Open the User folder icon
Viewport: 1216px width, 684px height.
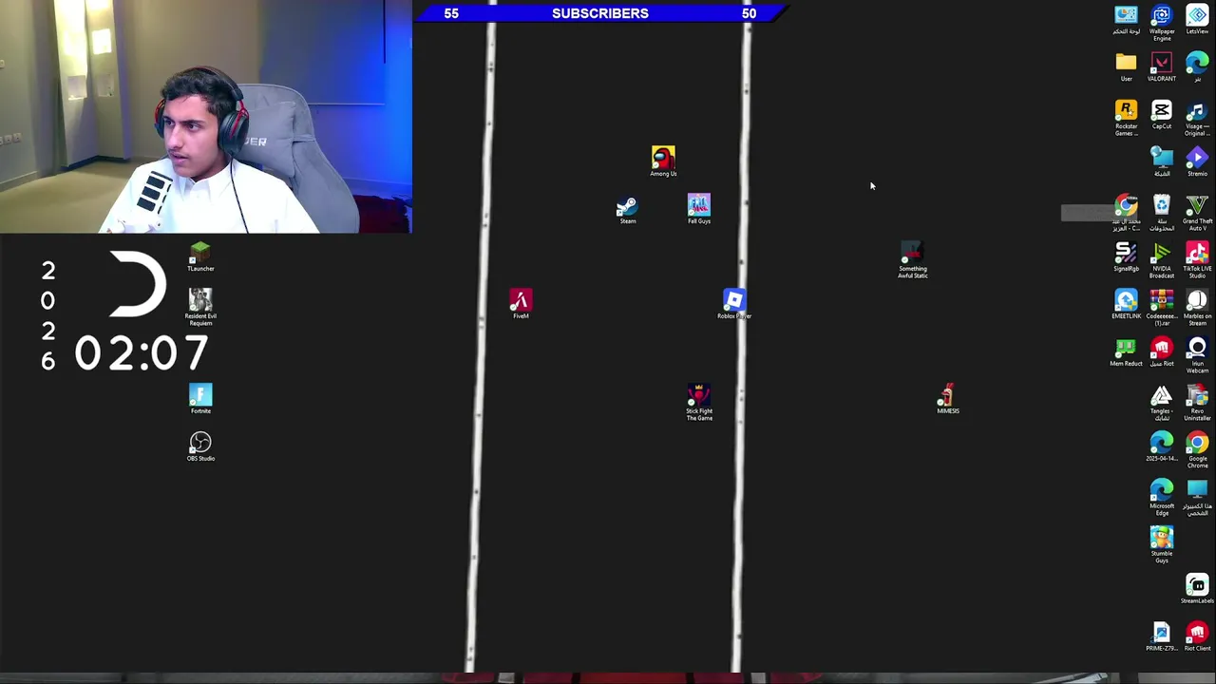[x=1126, y=66]
